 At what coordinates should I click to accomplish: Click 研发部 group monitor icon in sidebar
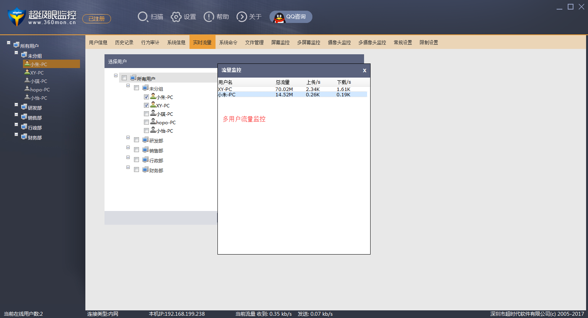pos(24,107)
